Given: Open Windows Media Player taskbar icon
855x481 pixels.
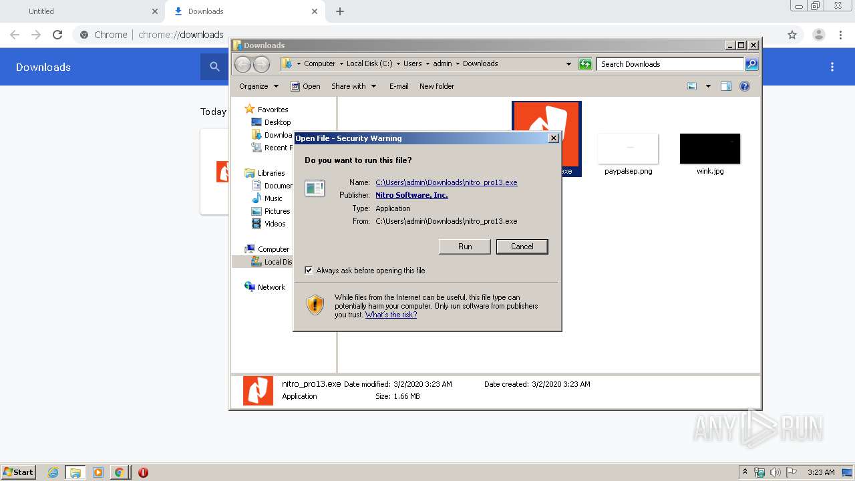Looking at the screenshot, I should [98, 472].
